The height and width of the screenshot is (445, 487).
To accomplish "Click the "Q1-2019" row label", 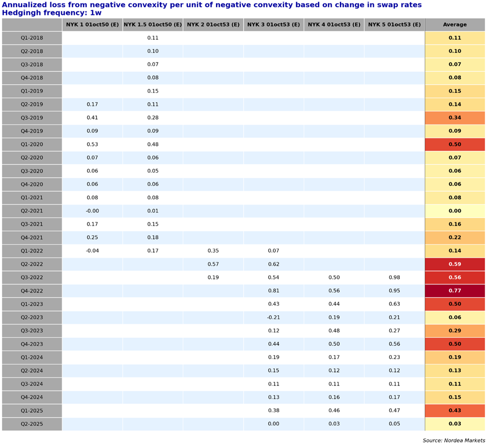I will (x=32, y=91).
